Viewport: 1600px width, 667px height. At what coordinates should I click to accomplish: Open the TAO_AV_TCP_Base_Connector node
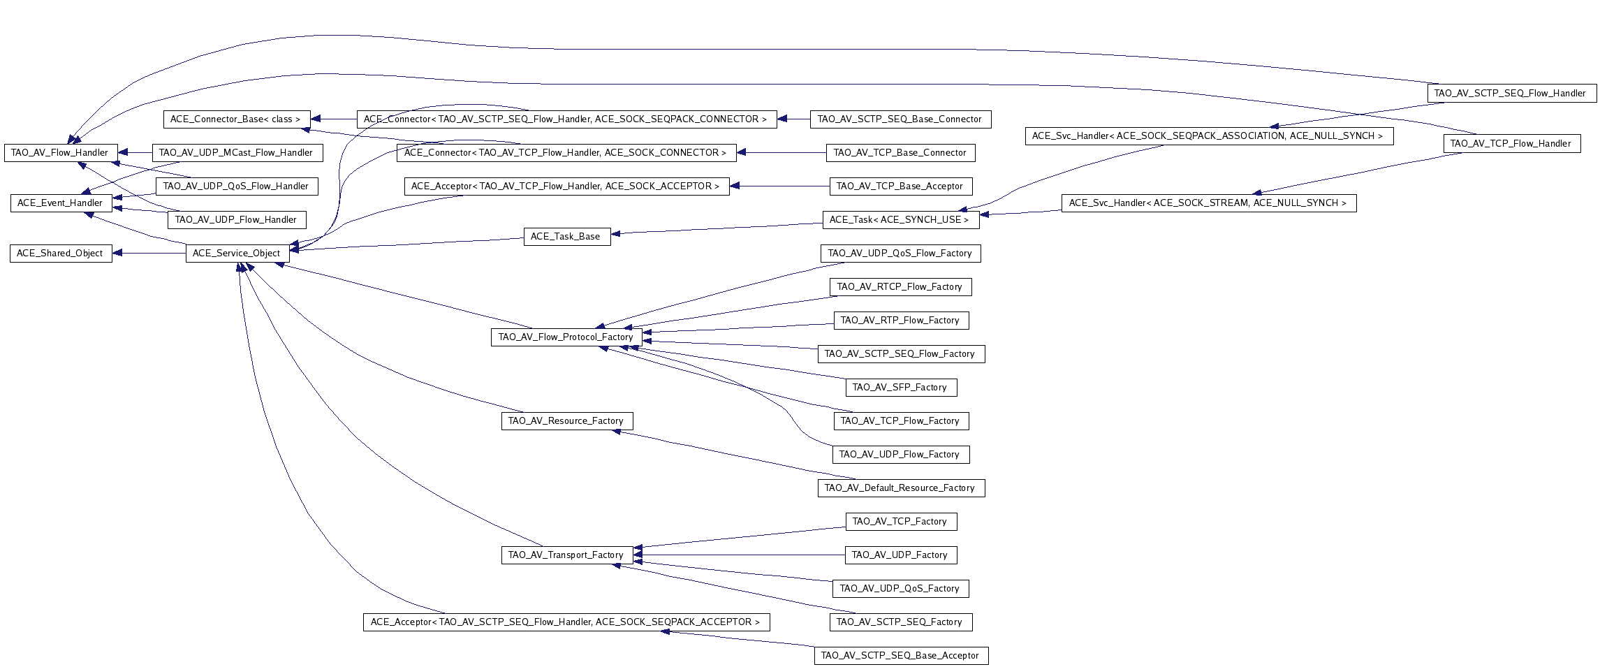click(900, 153)
